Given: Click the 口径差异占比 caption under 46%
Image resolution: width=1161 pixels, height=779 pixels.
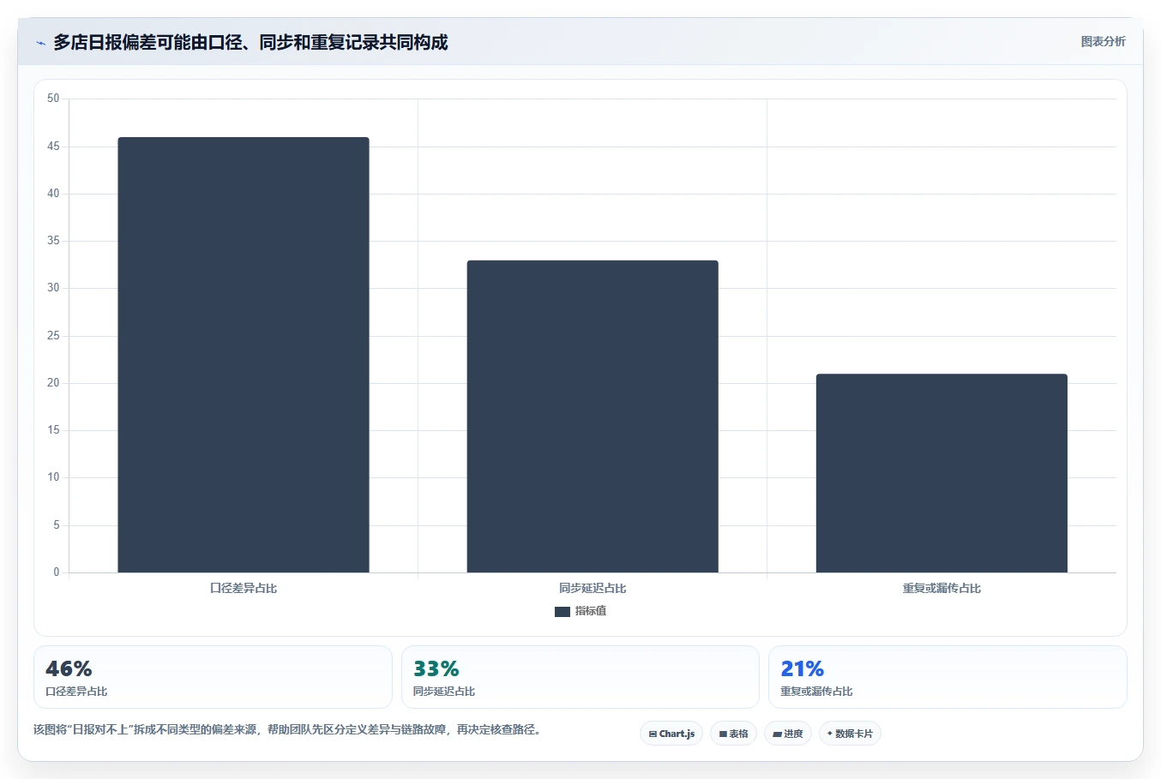Looking at the screenshot, I should [x=76, y=692].
